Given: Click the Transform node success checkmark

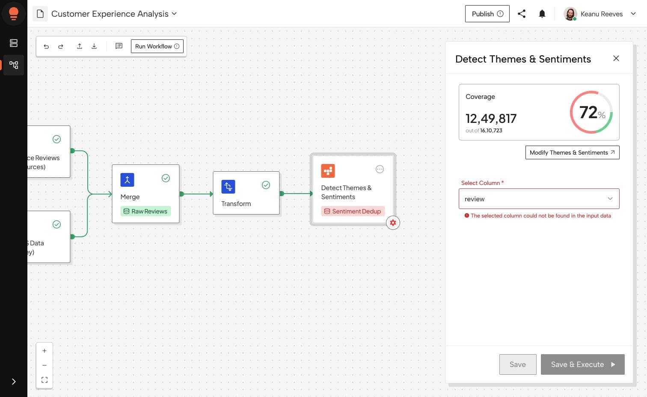Looking at the screenshot, I should coord(266,185).
